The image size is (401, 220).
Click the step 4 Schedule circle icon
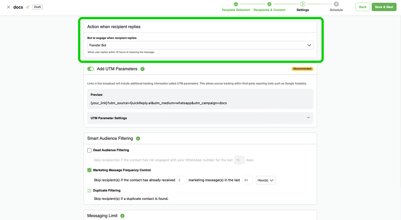(336, 4)
